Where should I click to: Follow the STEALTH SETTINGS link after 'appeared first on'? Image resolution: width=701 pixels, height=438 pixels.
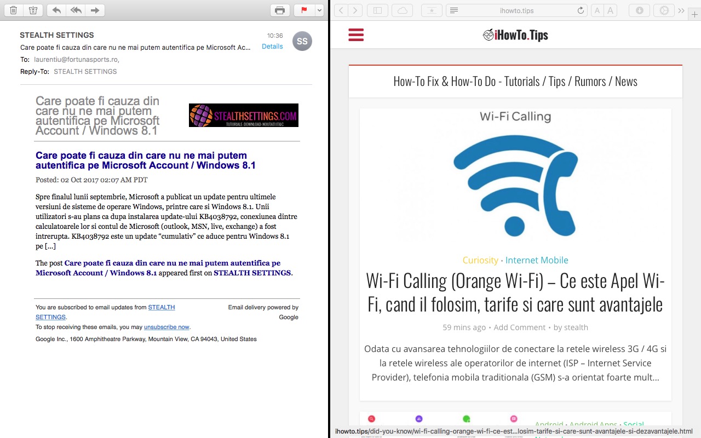[x=252, y=273]
